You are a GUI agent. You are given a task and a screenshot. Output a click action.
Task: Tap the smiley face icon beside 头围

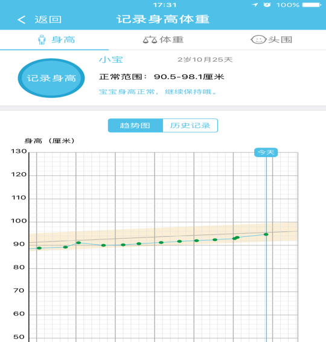[x=258, y=40]
